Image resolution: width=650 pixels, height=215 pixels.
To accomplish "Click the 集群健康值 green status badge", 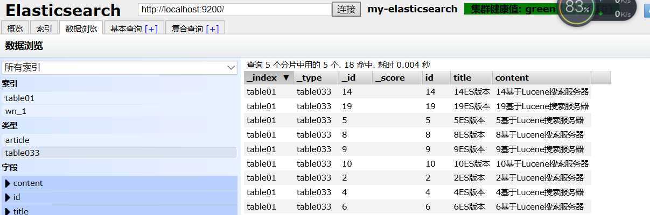I will pos(511,9).
